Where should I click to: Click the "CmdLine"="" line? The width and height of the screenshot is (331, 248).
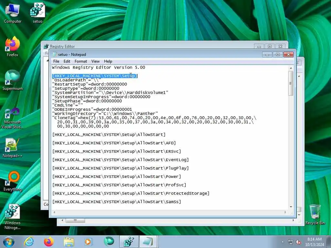pos(68,105)
